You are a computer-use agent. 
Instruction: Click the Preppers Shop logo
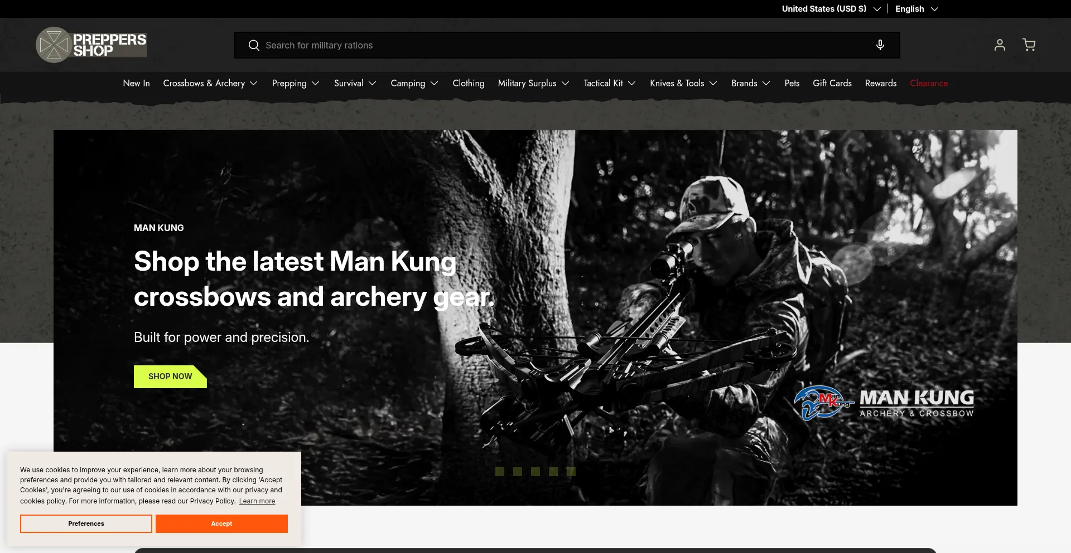[91, 45]
